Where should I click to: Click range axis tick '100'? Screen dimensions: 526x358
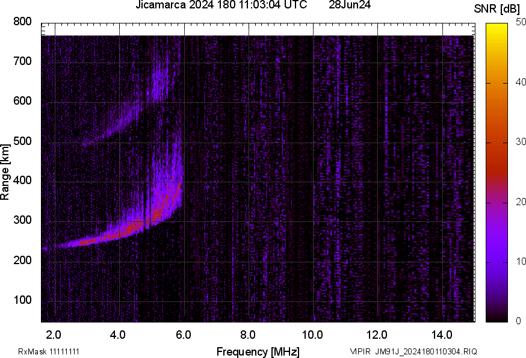tap(22, 300)
